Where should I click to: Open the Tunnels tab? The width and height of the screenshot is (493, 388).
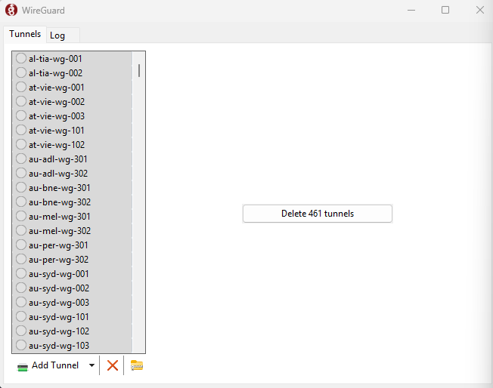click(x=25, y=34)
